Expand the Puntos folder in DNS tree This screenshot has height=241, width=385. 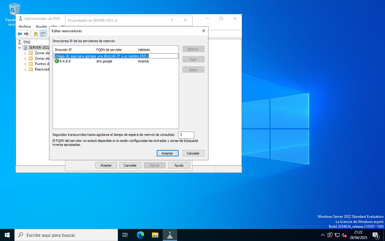(25, 64)
